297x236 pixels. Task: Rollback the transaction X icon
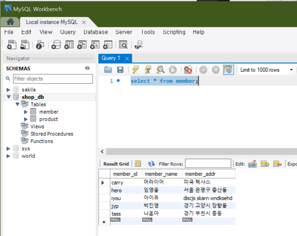(216, 70)
